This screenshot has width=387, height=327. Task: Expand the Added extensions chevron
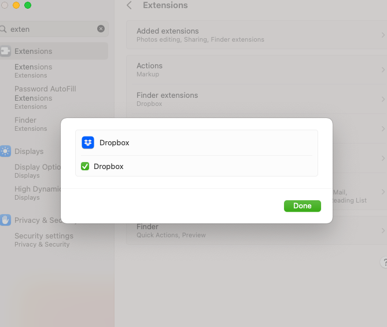pyautogui.click(x=383, y=35)
